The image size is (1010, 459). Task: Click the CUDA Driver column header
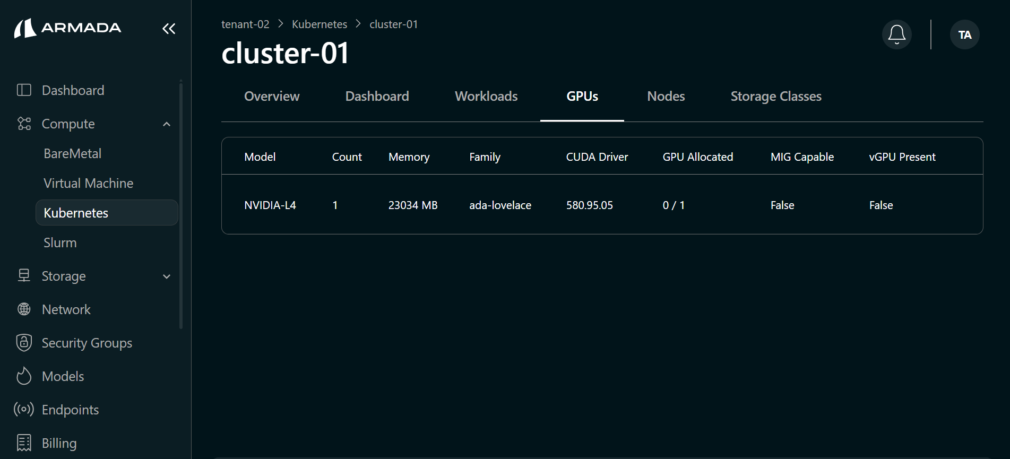coord(597,157)
